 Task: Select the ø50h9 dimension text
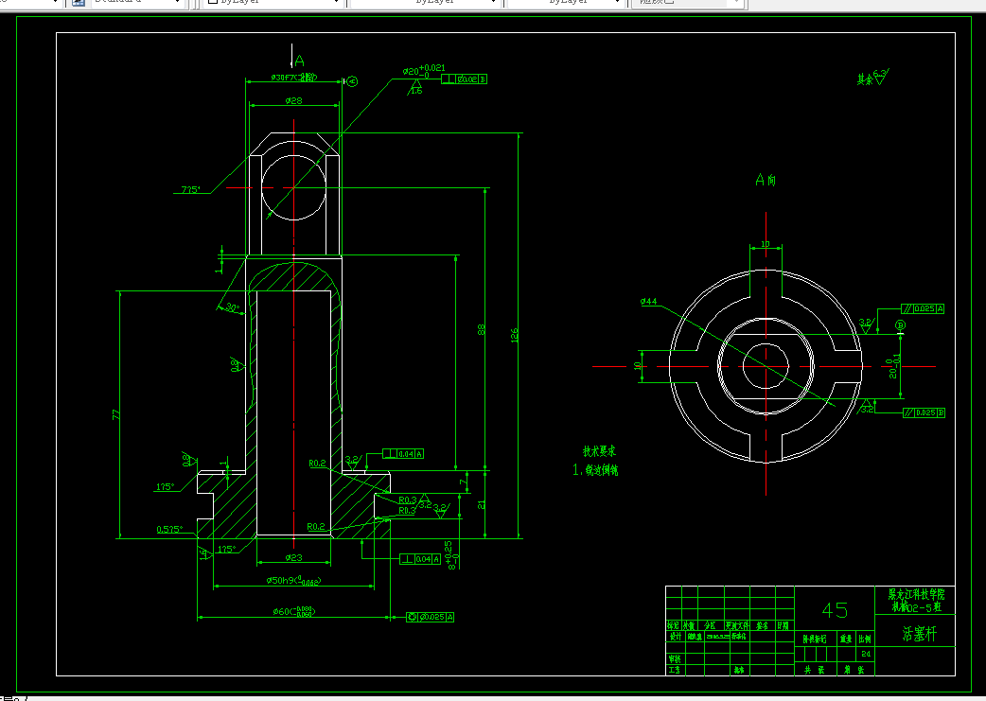(293, 581)
